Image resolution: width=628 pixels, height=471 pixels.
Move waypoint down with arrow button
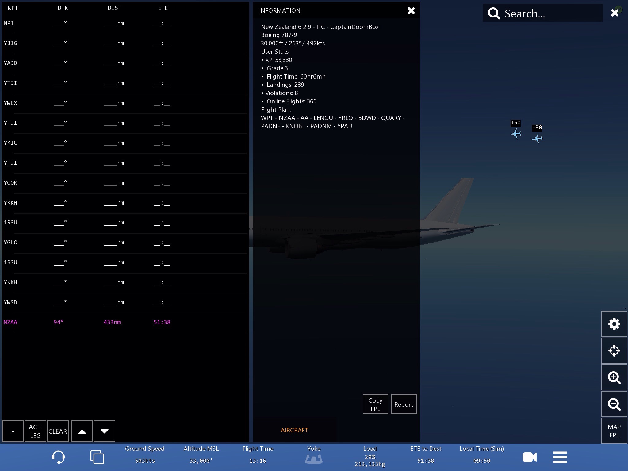pyautogui.click(x=104, y=431)
